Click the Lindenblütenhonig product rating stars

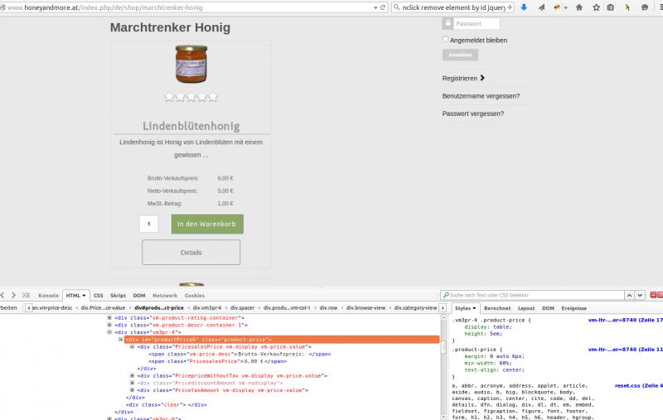(191, 97)
